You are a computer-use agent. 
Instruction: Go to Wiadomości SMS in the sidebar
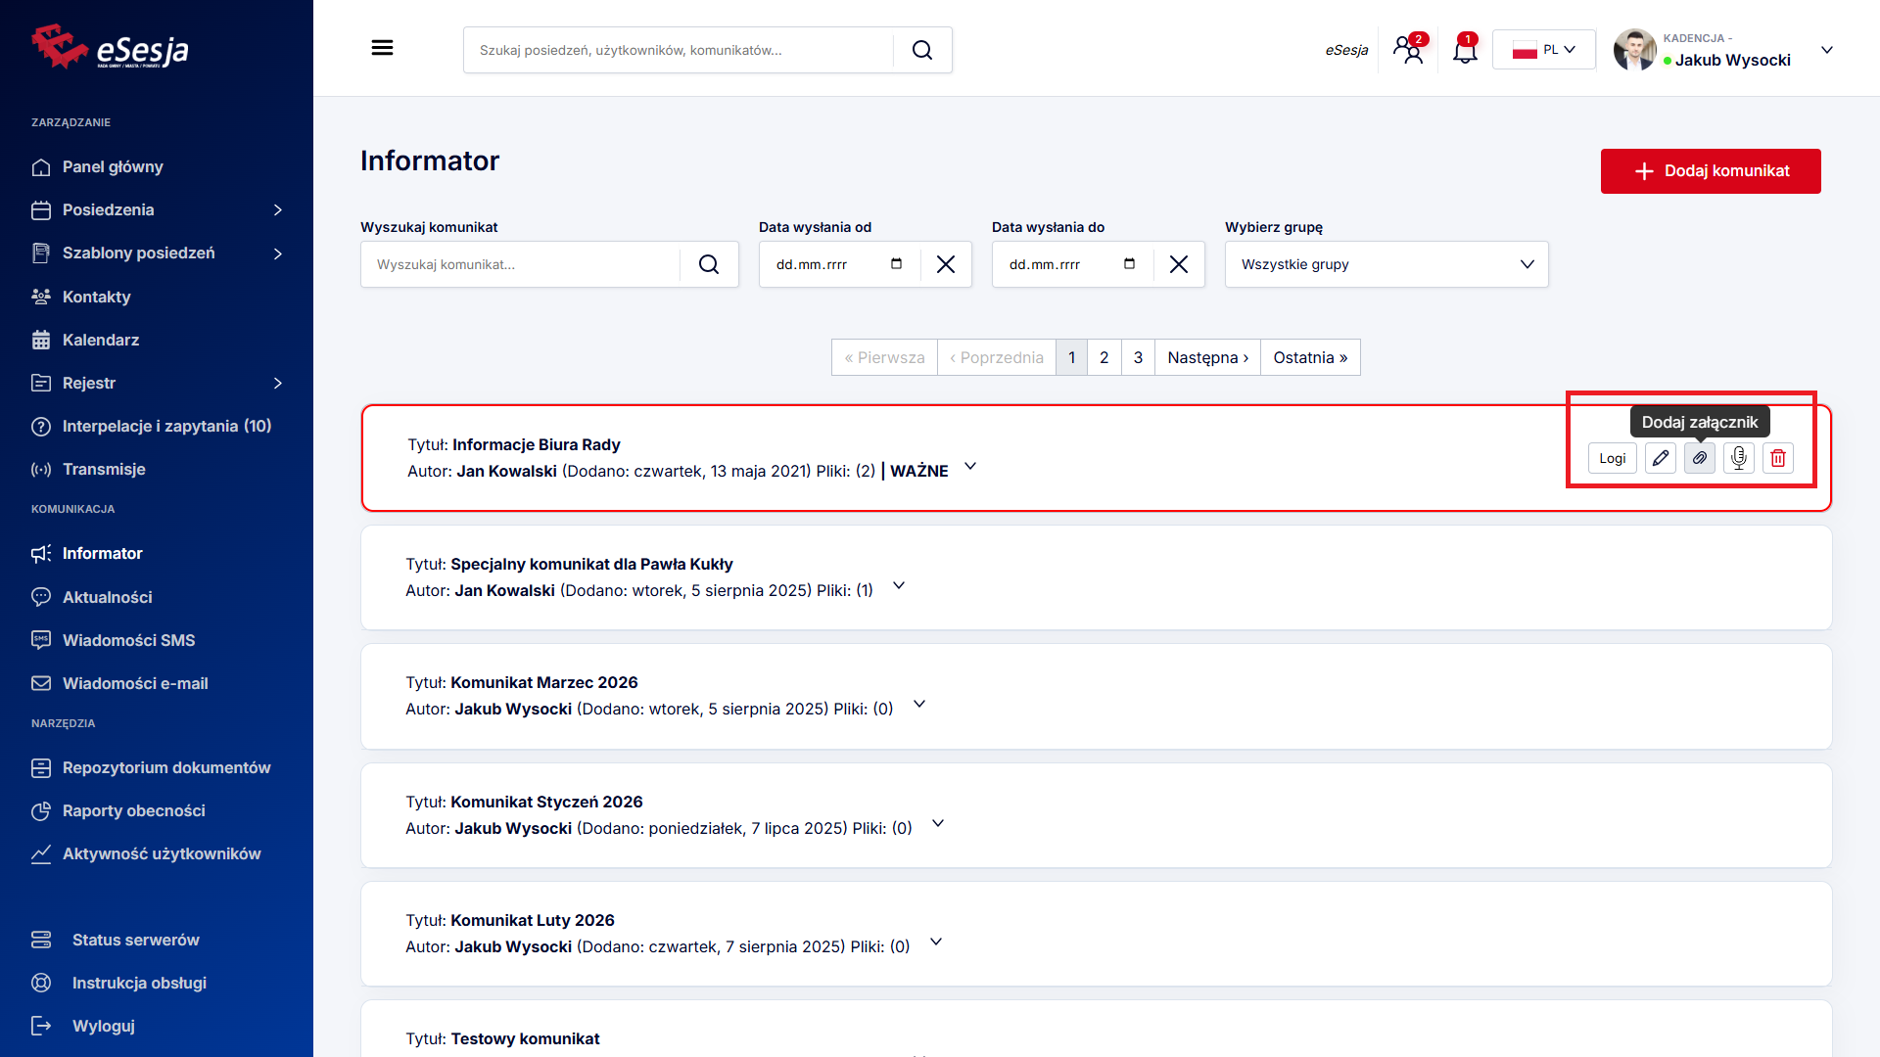tap(128, 640)
